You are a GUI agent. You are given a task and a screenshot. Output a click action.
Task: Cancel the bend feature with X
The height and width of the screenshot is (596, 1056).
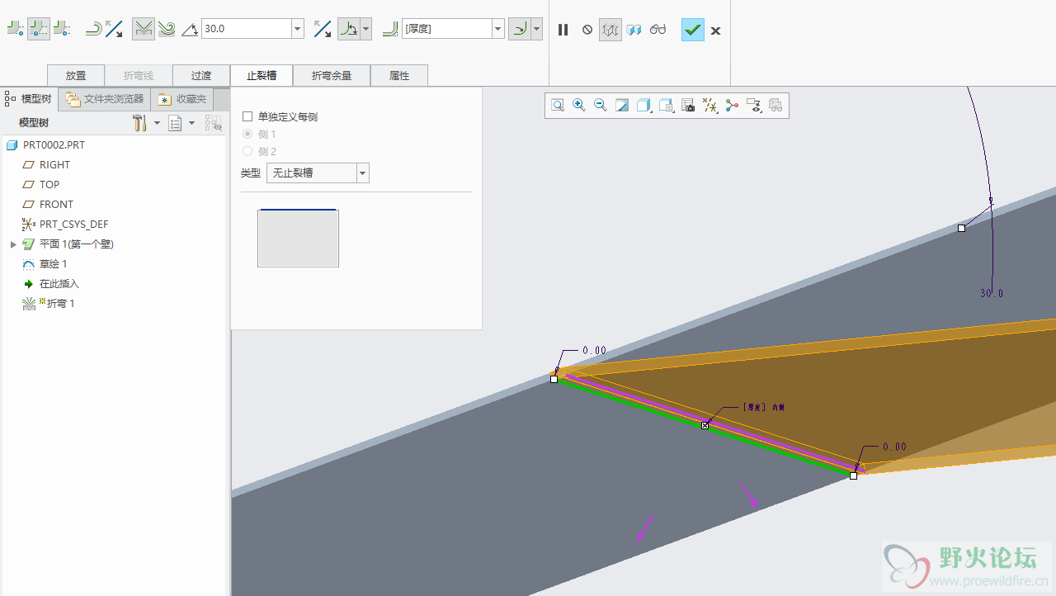point(715,31)
